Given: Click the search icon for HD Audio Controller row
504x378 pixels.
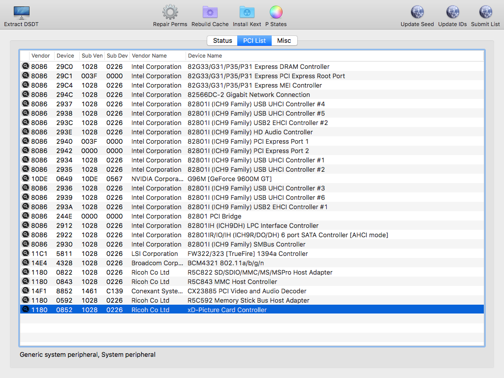Looking at the screenshot, I should point(26,132).
